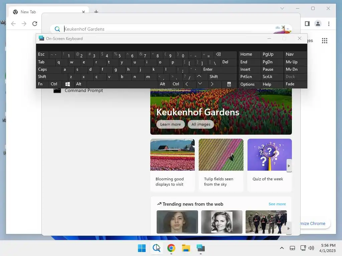The height and width of the screenshot is (256, 342).
Task: Click network icon in system tray
Action: [303, 248]
